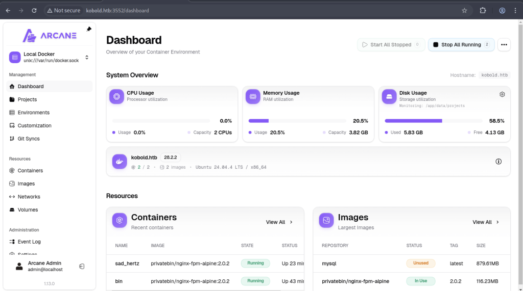
Task: Click the Containers card icon
Action: pos(120,220)
